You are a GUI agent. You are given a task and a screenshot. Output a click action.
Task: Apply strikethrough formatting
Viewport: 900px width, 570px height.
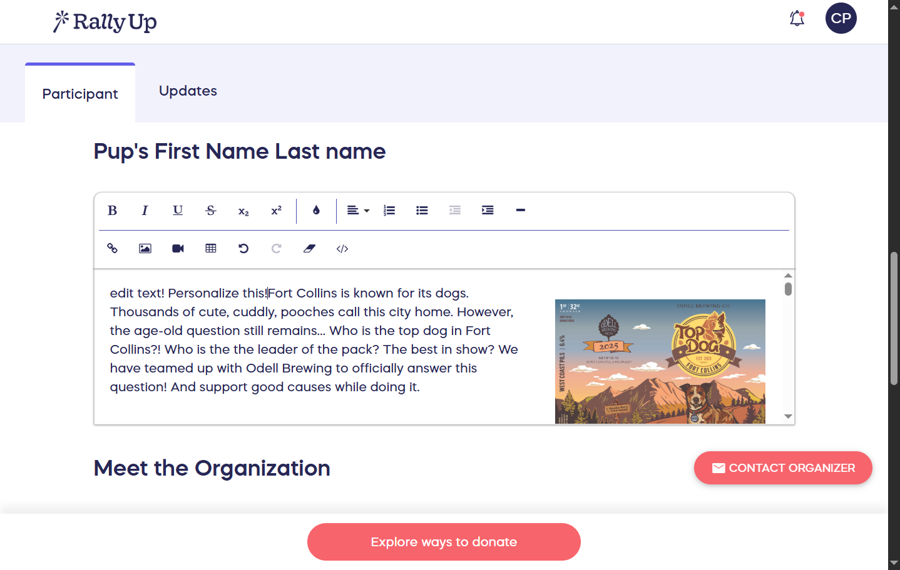click(x=211, y=211)
